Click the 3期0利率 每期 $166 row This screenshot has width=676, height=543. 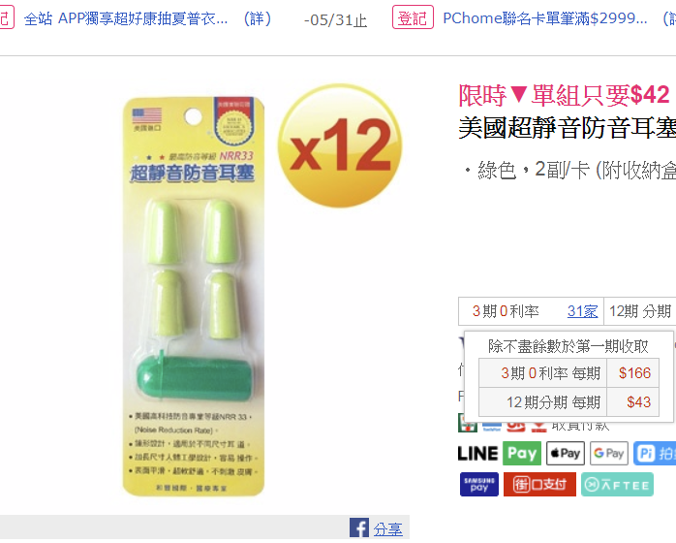click(568, 372)
